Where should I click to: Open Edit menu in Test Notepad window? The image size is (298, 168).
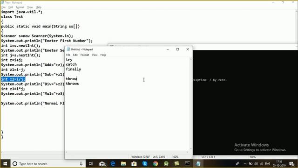pos(10,7)
